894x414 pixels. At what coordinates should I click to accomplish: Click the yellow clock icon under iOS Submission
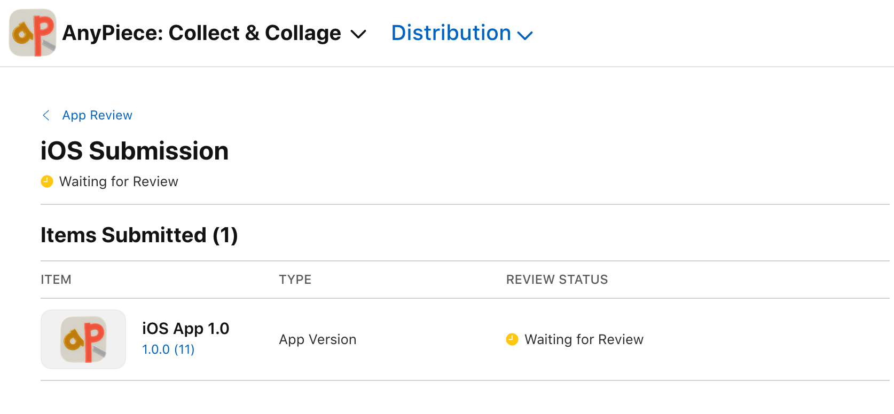47,181
